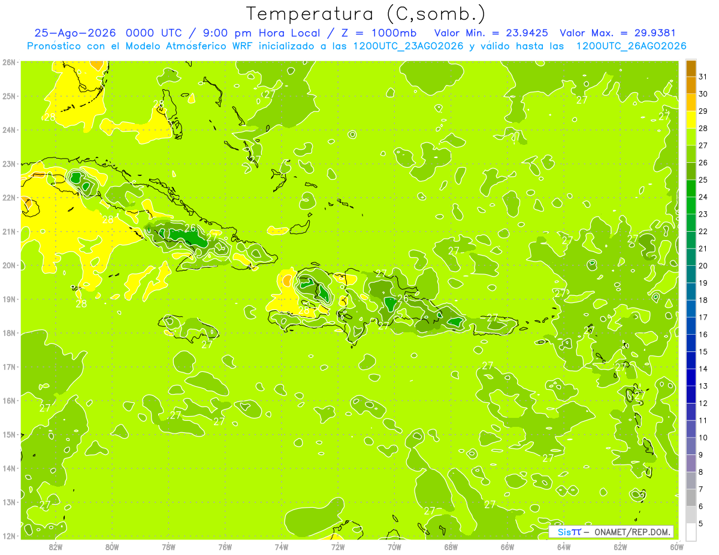Viewport: 719px width, 555px height.
Task: Click the green color bar segment between 26 and 27
Action: point(691,154)
